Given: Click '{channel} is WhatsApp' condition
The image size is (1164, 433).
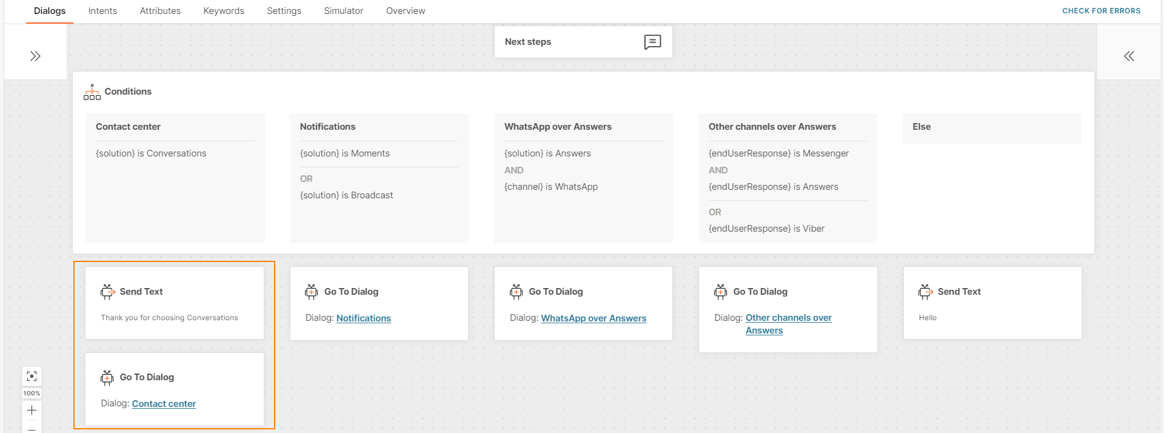Looking at the screenshot, I should (x=551, y=187).
